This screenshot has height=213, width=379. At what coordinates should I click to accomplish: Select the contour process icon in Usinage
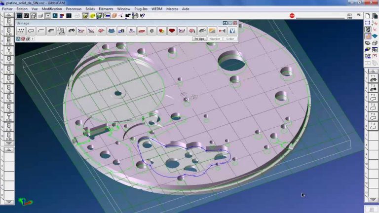[31, 31]
